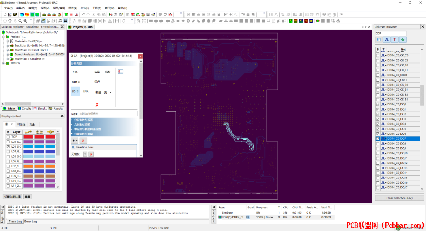Uncheck DDR4_C0_DQ7 net checkbox
This screenshot has height=231, width=426.
tap(377, 139)
